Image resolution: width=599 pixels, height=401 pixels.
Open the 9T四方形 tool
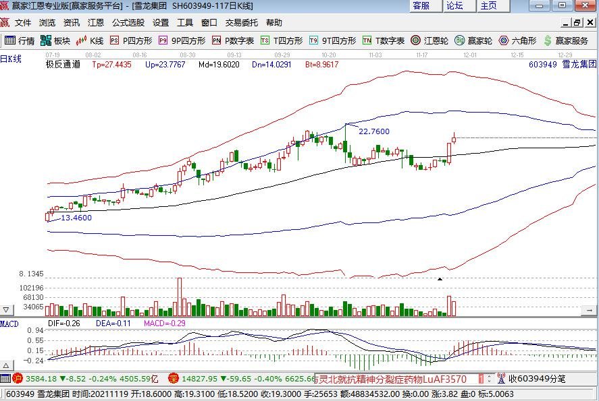tap(332, 40)
